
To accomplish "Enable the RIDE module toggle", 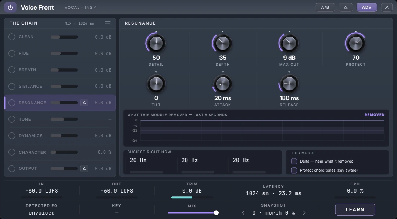I will click(x=12, y=53).
